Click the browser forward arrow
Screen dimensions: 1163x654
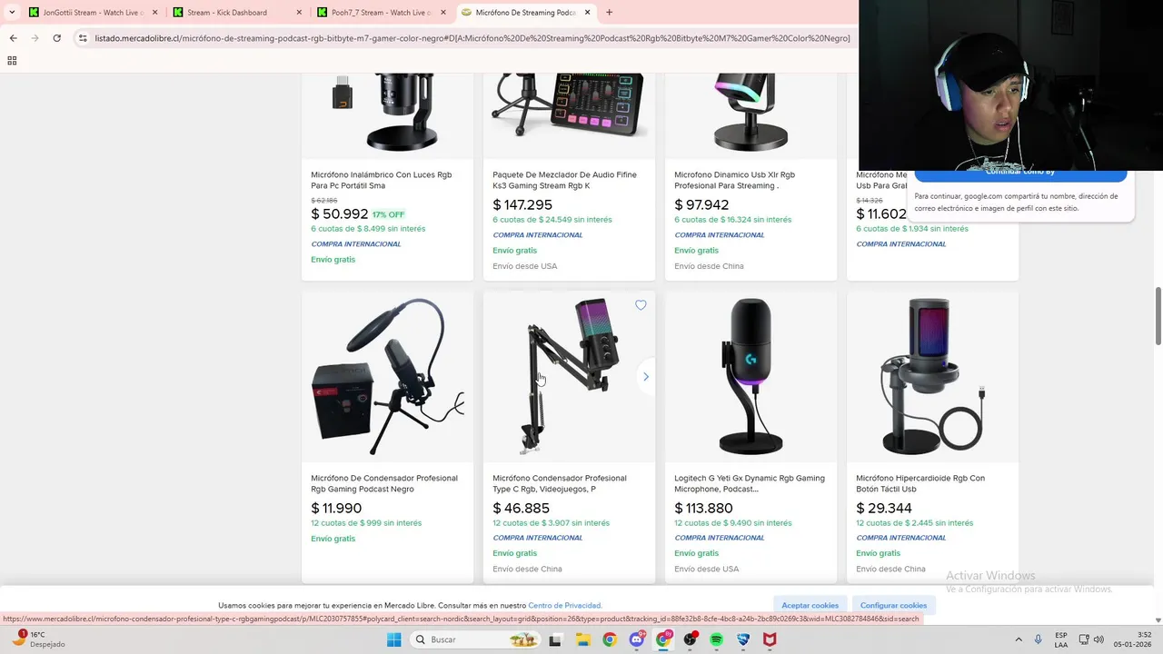(x=35, y=38)
